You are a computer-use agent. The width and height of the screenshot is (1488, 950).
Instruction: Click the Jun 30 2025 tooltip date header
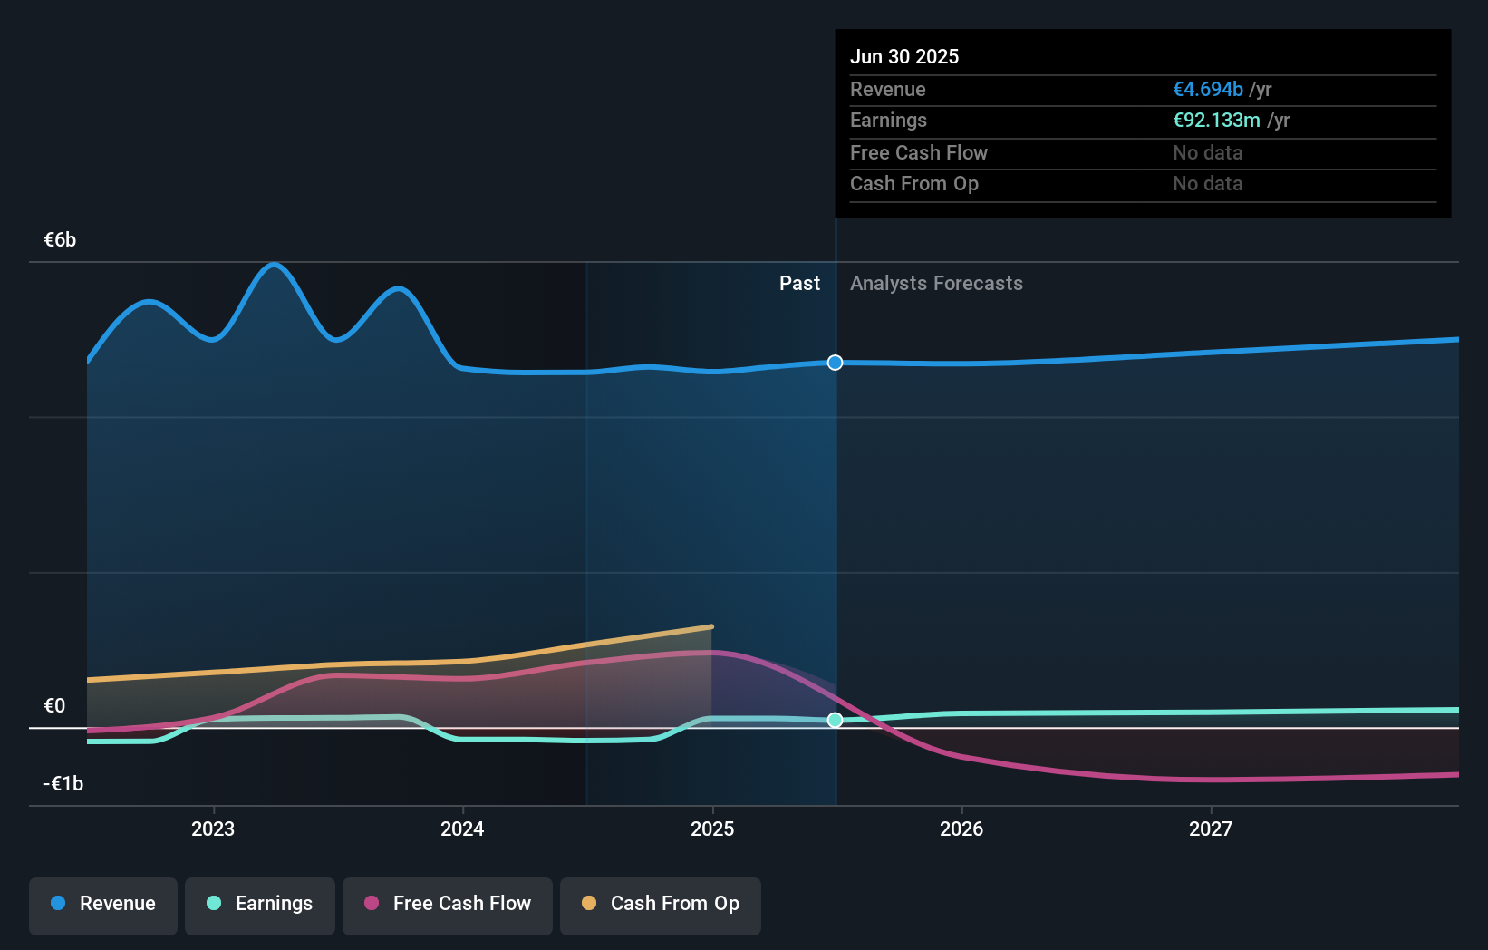click(904, 56)
